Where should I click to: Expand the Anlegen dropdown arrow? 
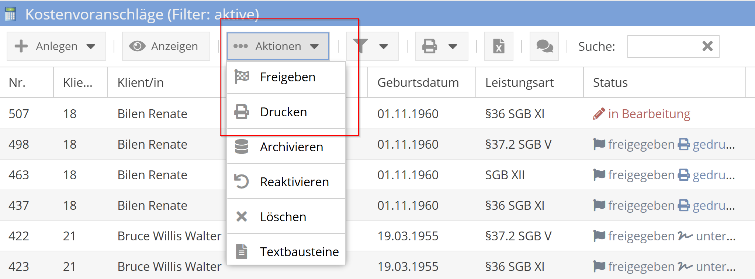91,46
